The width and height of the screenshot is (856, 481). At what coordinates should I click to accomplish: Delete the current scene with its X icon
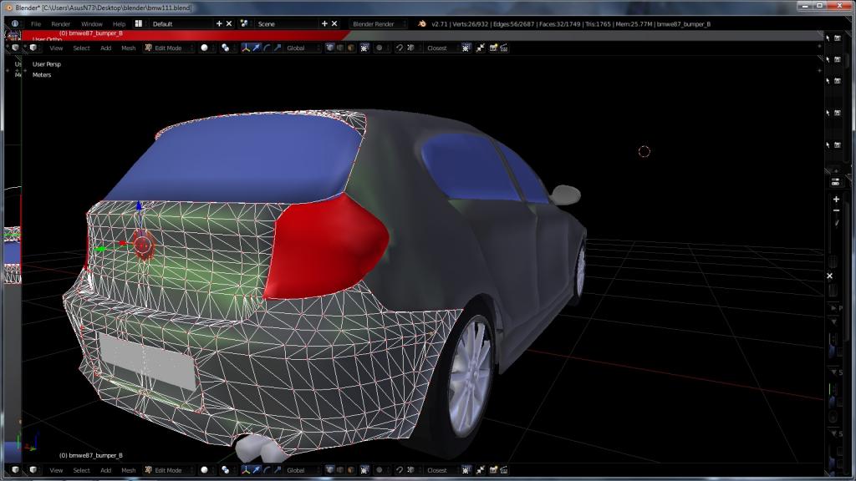pos(334,24)
